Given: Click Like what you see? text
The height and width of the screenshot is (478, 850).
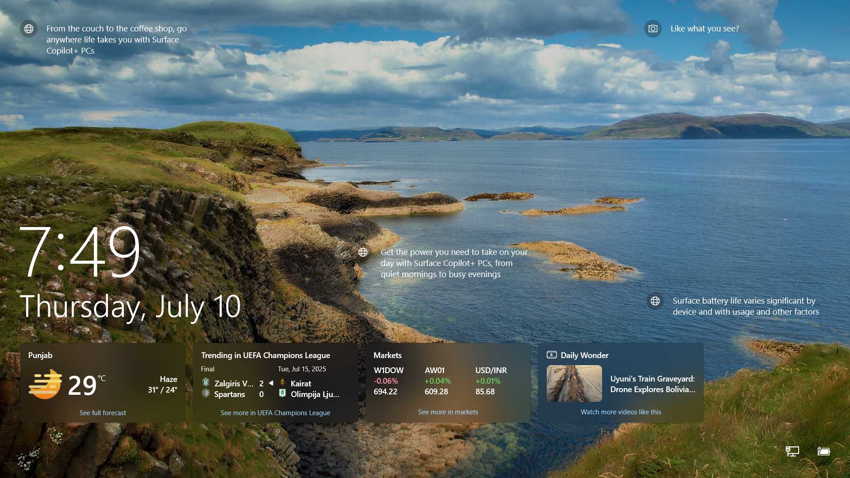Looking at the screenshot, I should [705, 29].
